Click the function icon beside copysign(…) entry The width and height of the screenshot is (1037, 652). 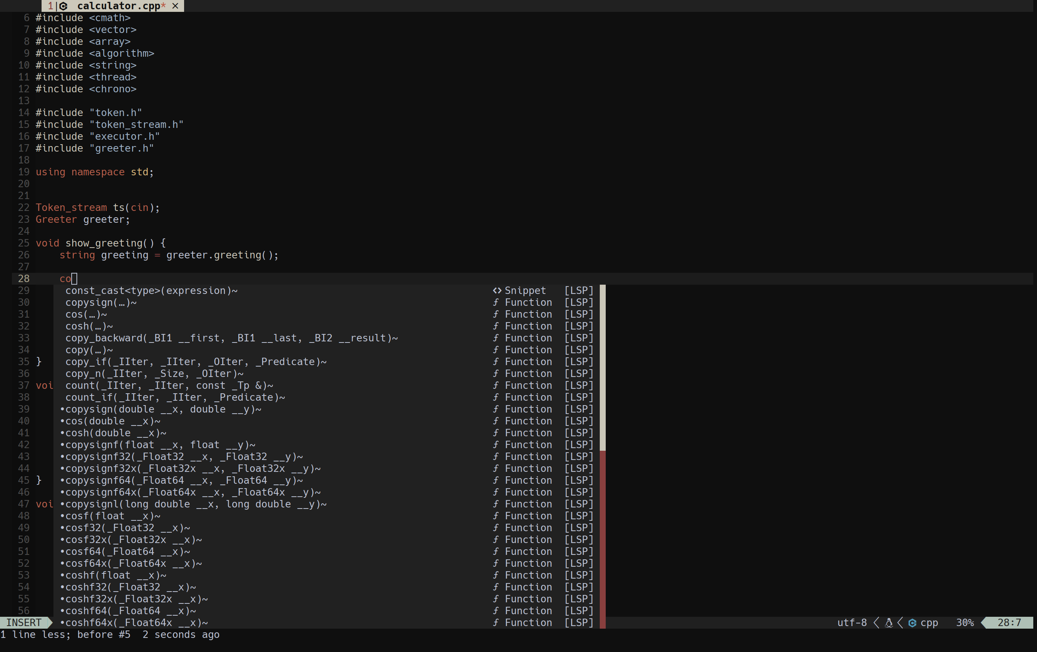pos(496,302)
